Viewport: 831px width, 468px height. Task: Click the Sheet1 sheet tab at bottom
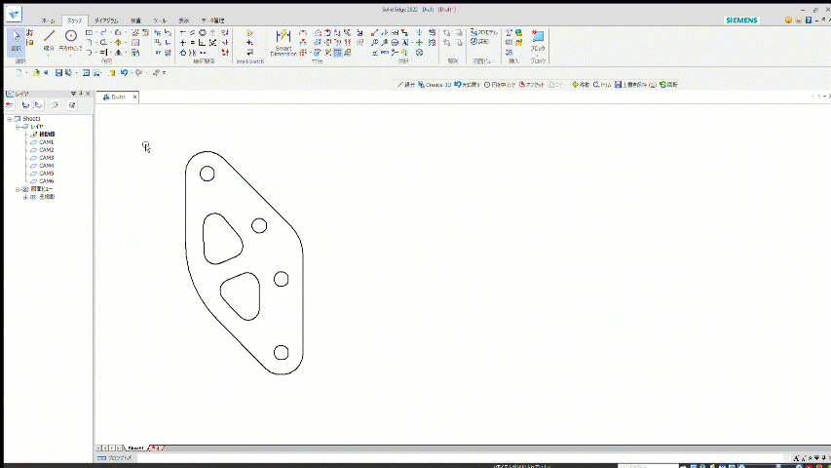pos(134,448)
